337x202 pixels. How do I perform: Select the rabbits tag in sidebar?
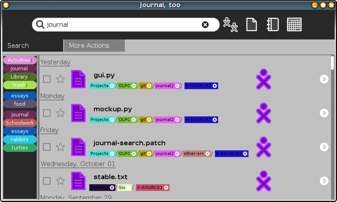pyautogui.click(x=20, y=139)
